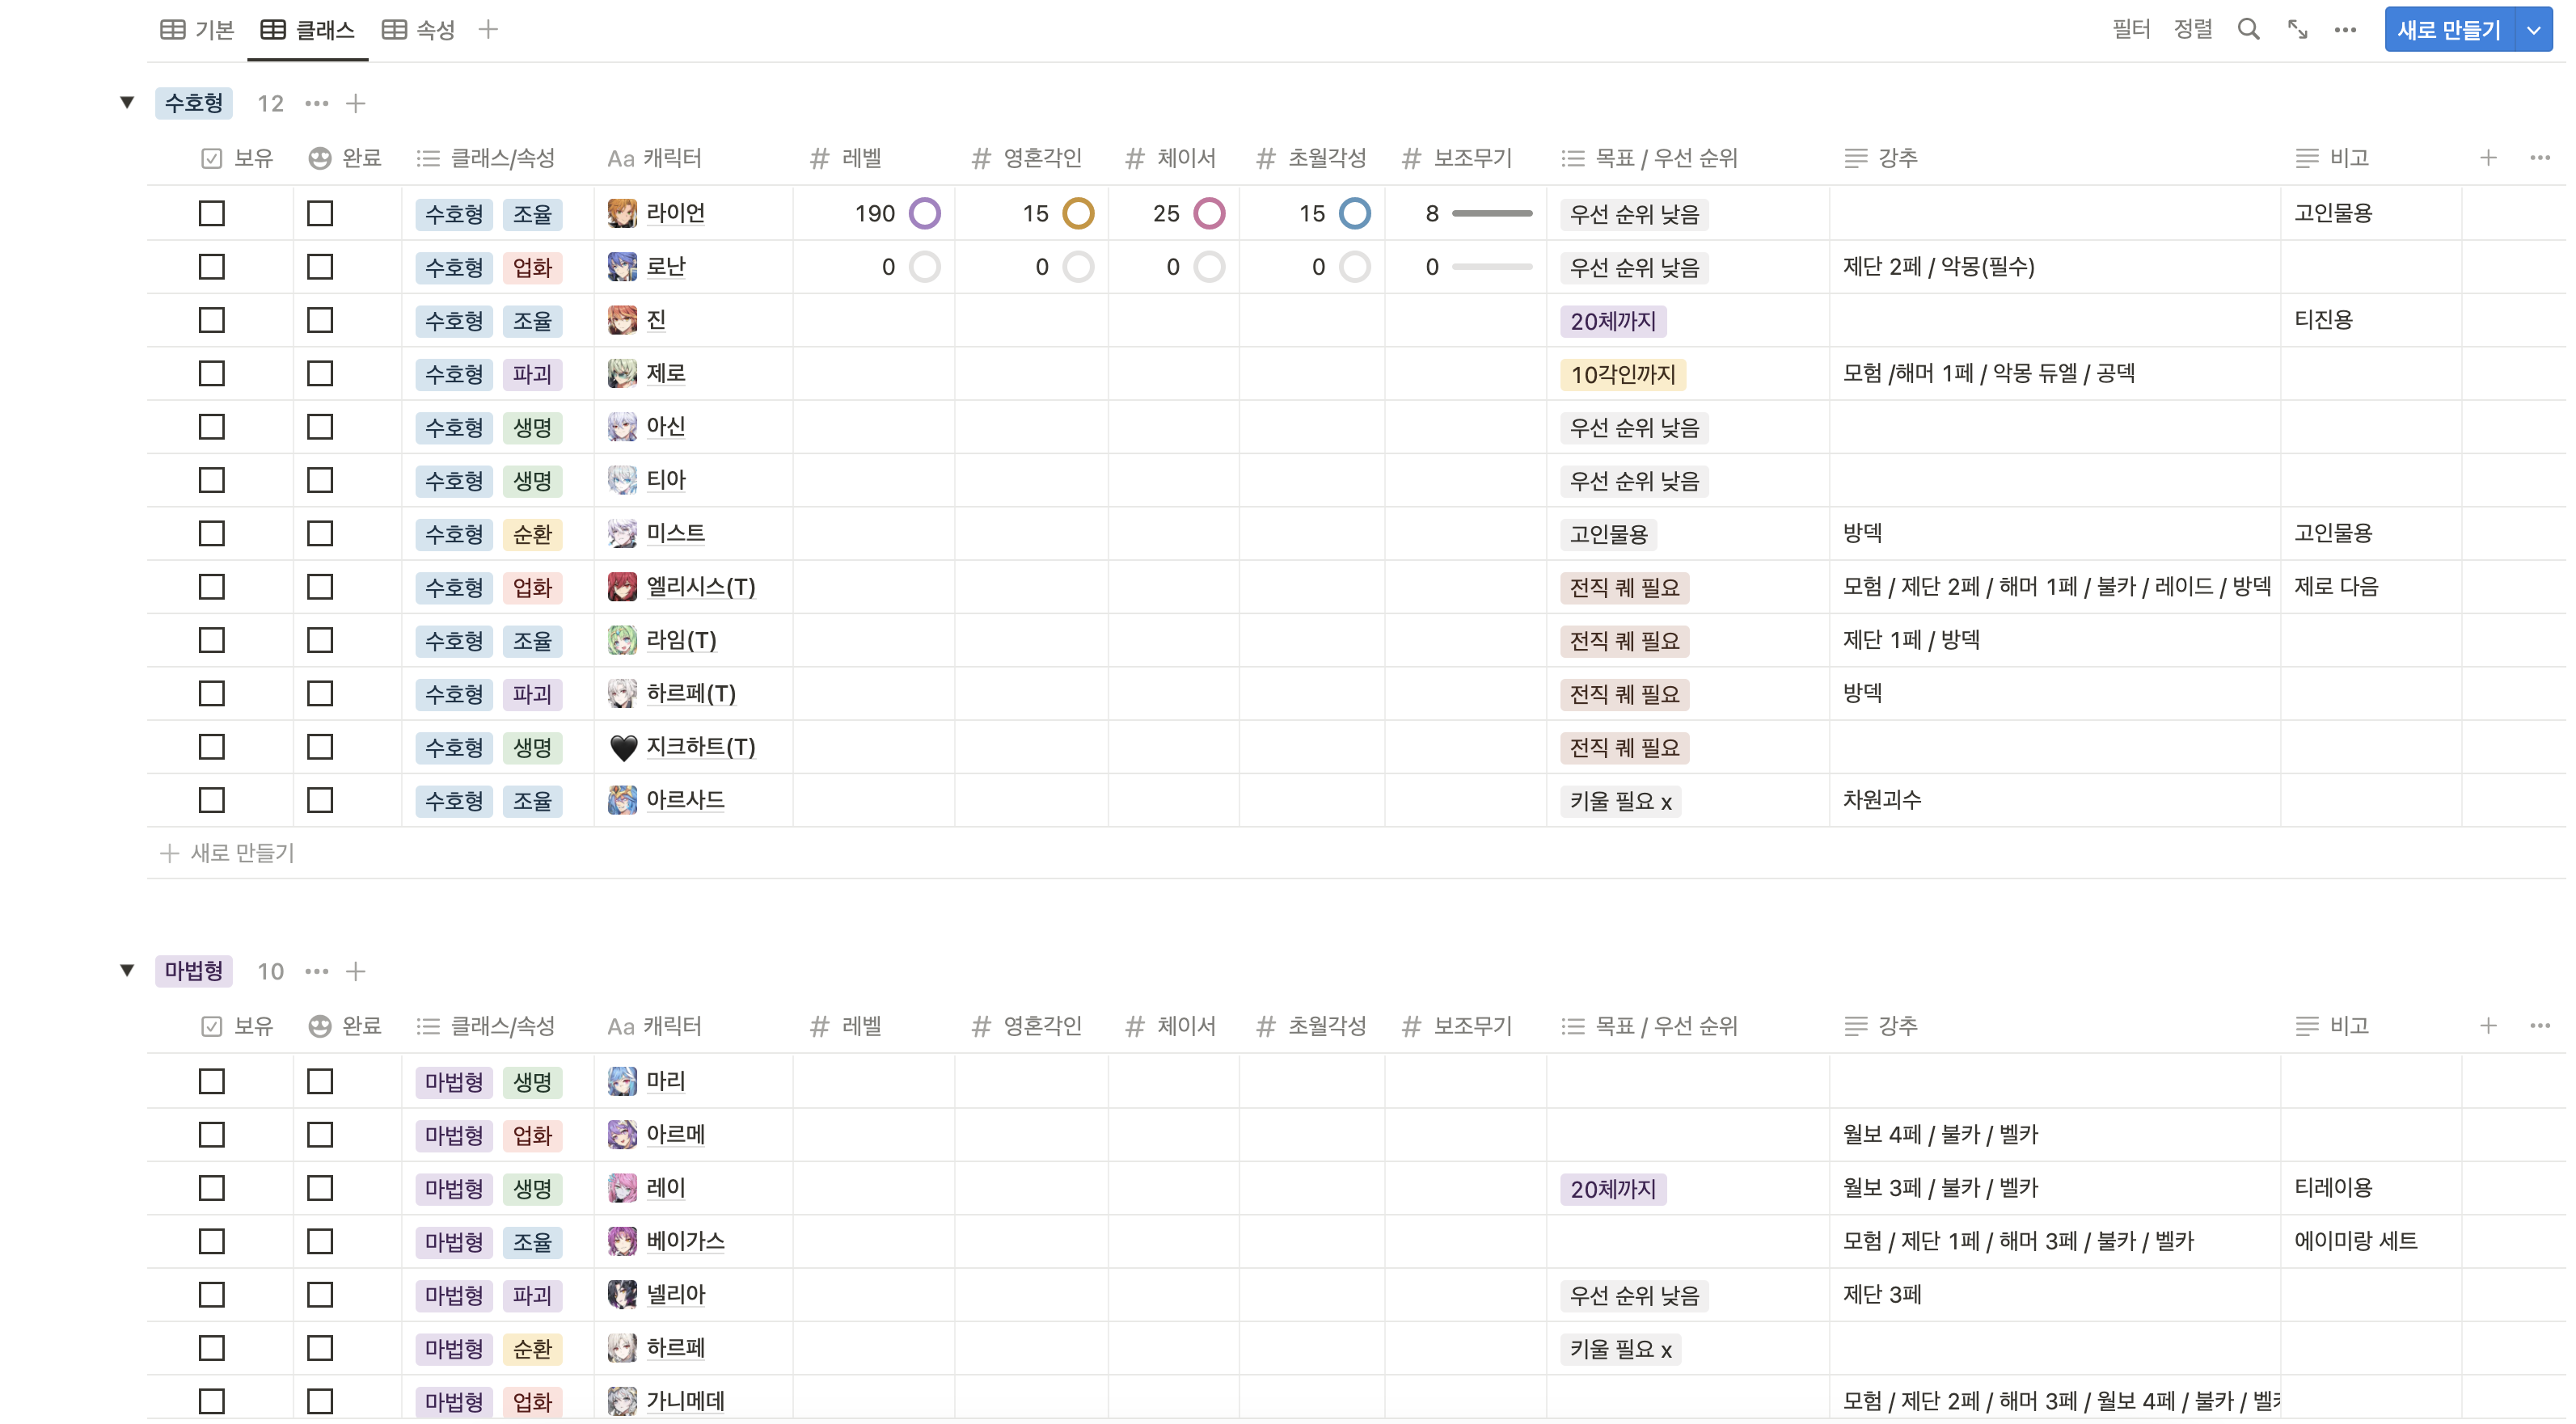Check 보유 checkbox for 라이언
Viewport: 2576px width, 1424px height.
point(211,213)
